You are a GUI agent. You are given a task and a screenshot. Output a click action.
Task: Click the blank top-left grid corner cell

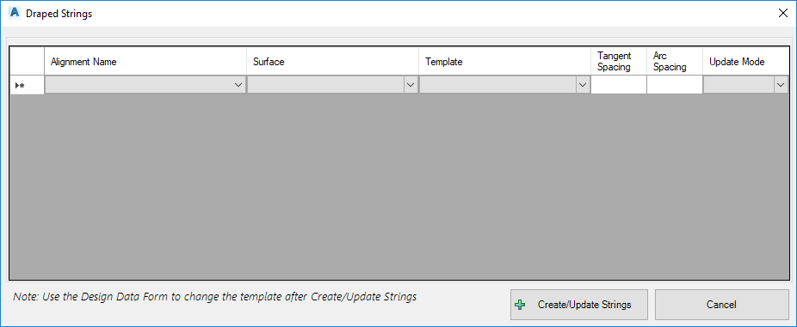pos(27,62)
